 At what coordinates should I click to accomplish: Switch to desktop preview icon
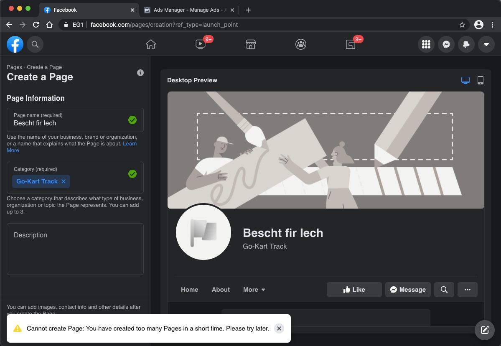(x=465, y=80)
